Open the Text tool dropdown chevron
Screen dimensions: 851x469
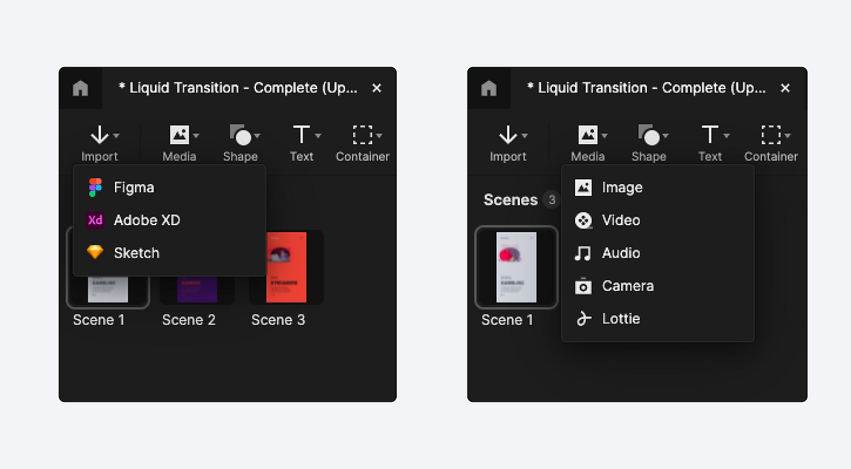(x=317, y=135)
